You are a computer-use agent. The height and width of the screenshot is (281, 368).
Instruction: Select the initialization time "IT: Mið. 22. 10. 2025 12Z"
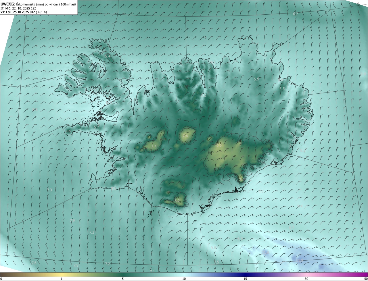[18, 8]
